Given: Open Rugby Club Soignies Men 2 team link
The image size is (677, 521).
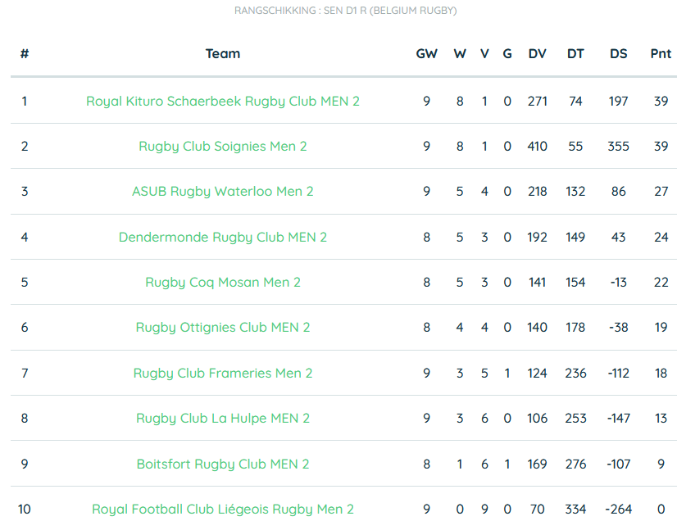Looking at the screenshot, I should pos(223,147).
